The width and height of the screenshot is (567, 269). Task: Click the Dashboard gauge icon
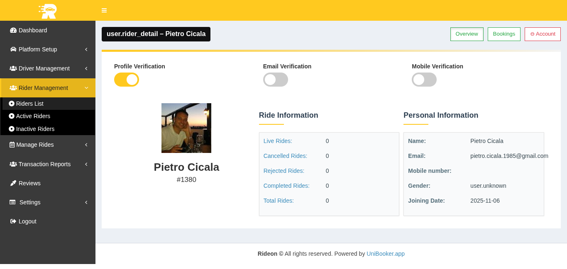point(13,30)
